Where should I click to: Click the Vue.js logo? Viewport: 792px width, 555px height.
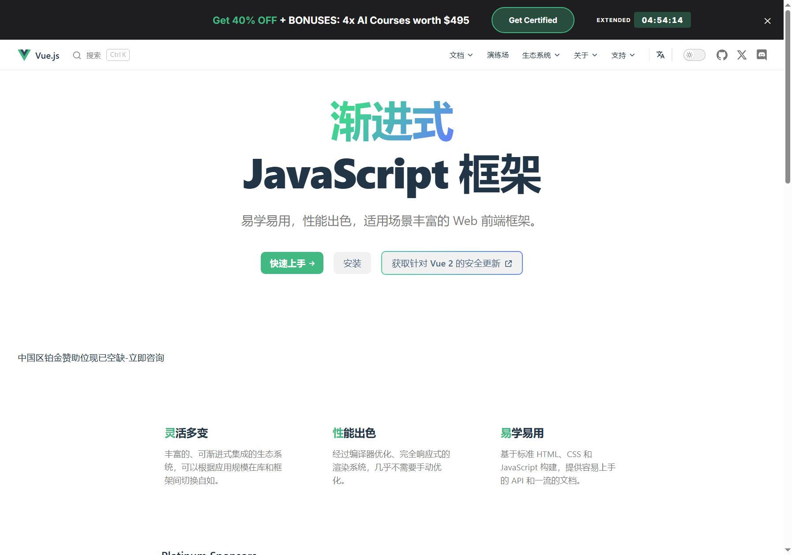point(39,55)
